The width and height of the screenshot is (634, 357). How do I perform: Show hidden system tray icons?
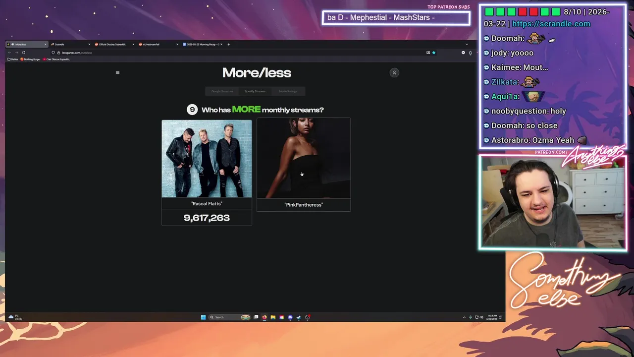[x=464, y=317]
